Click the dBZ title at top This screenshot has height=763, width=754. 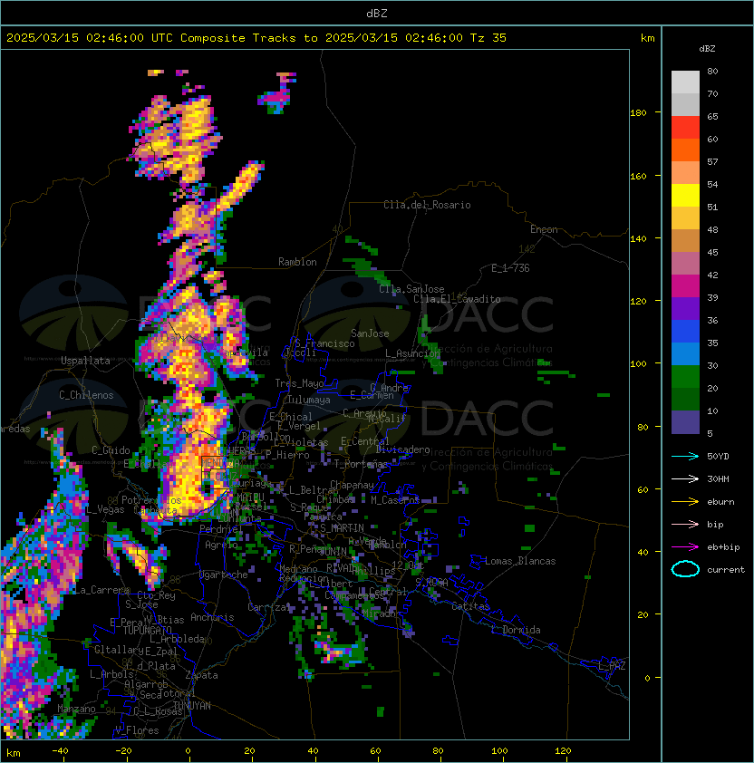pyautogui.click(x=377, y=14)
